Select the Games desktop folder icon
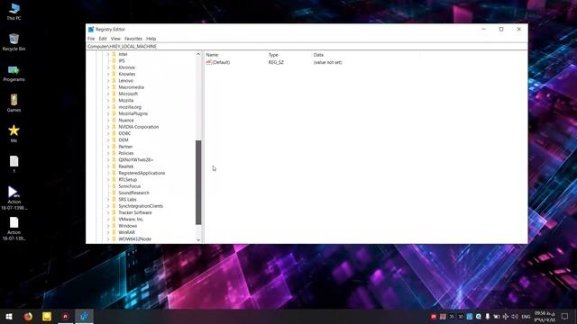The image size is (577, 324). tap(14, 103)
